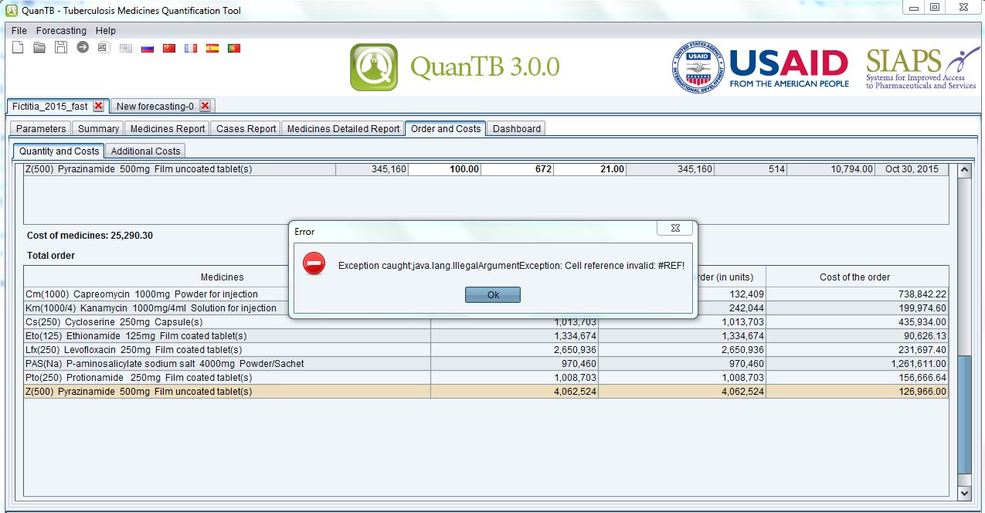The width and height of the screenshot is (985, 513).
Task: Switch language to French flag
Action: click(191, 48)
